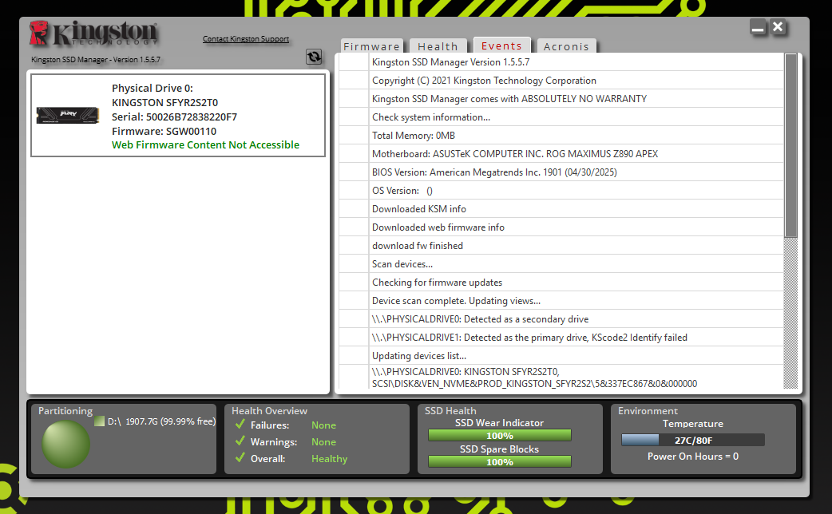Screen dimensions: 832x514
Task: Click the SSD Wear Indicator progress bar
Action: (500, 436)
